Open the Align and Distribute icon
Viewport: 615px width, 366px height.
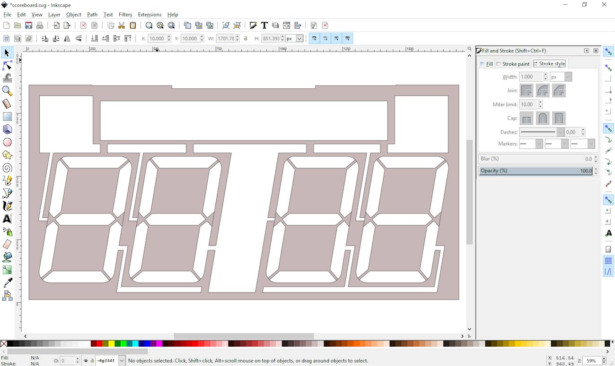tap(298, 26)
